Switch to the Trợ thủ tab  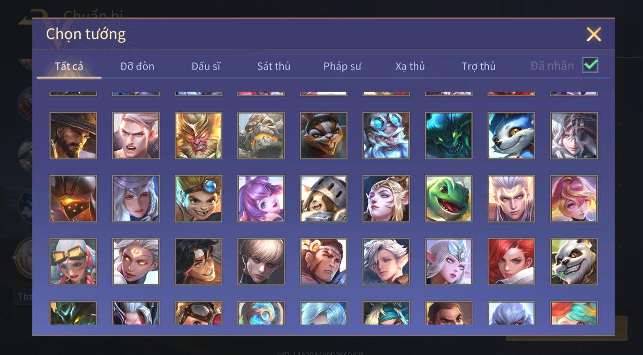tap(478, 66)
